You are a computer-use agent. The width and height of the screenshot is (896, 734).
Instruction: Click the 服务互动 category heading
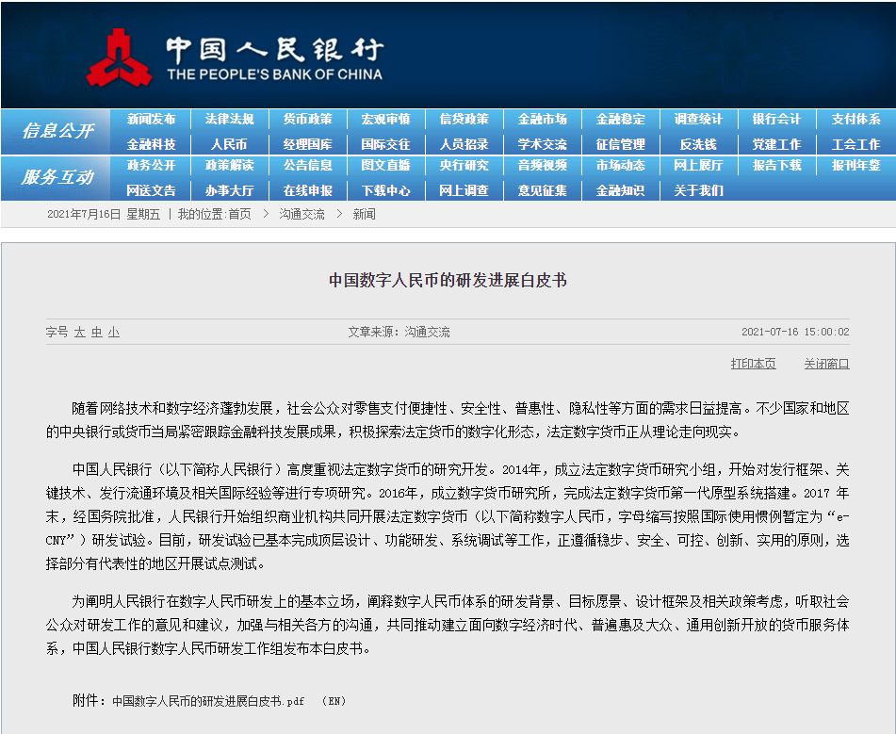click(57, 177)
